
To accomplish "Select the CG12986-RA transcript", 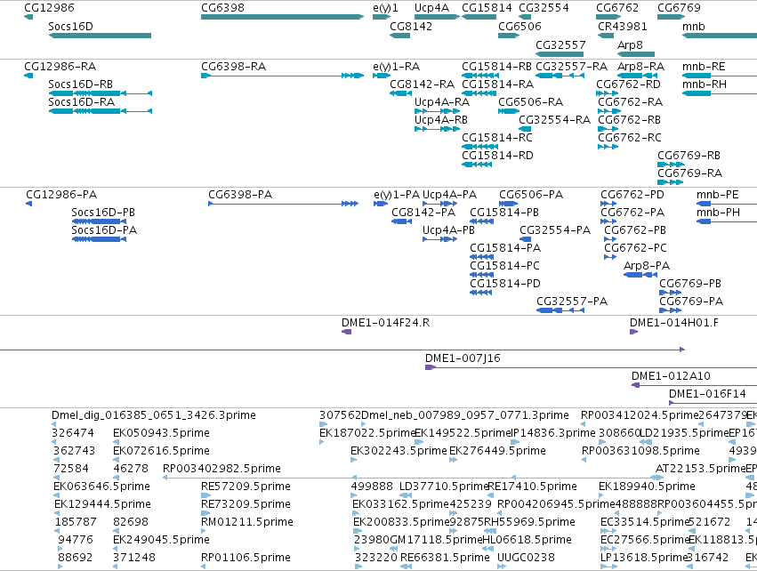I will [x=28, y=76].
